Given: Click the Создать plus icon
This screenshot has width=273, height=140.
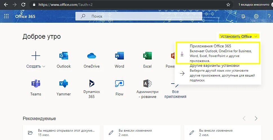Looking at the screenshot, I should pyautogui.click(x=36, y=56).
